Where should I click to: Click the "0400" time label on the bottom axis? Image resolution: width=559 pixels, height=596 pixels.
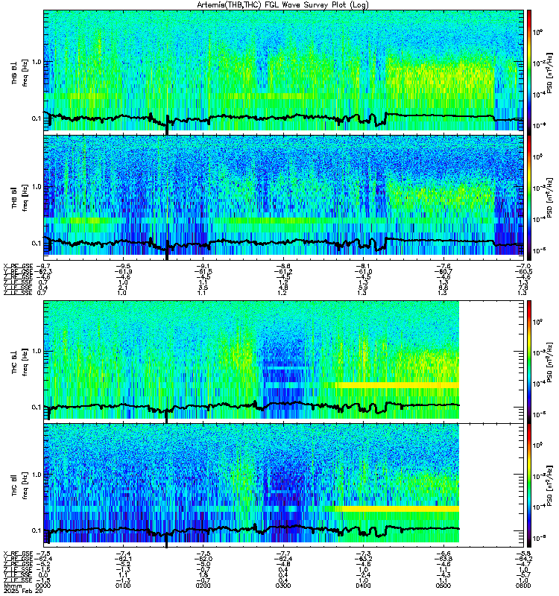pyautogui.click(x=364, y=586)
